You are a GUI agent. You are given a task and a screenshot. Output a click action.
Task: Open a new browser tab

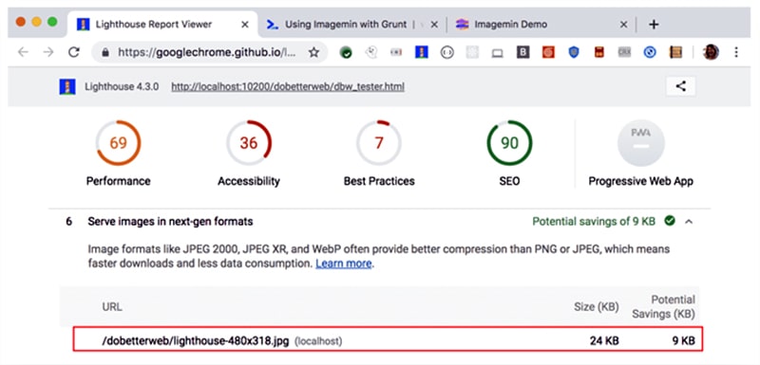654,24
